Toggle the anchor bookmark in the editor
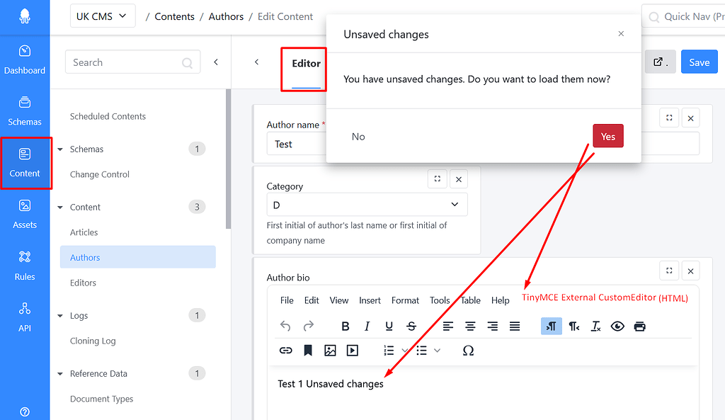The image size is (725, 420). click(x=308, y=350)
